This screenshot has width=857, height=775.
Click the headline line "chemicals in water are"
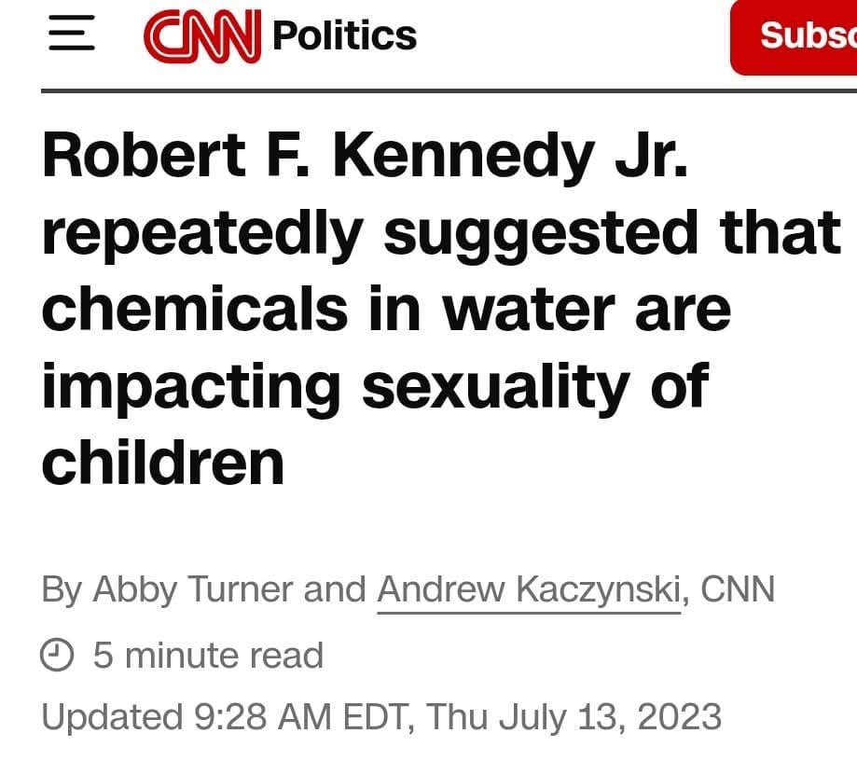click(x=386, y=309)
